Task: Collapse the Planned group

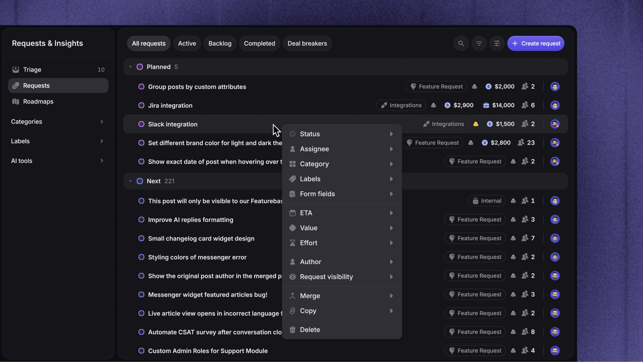Action: pos(130,67)
